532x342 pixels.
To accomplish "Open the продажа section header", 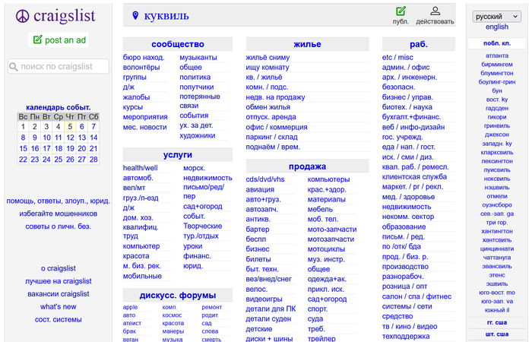I will click(x=307, y=166).
